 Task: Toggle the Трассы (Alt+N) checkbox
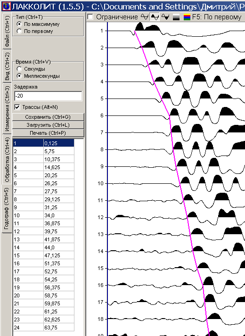17,107
